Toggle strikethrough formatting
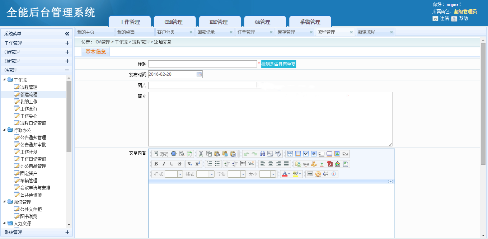Viewport: 488px width, 239px height. (180, 164)
